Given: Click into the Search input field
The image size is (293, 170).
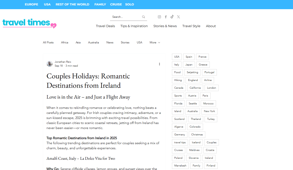Looking at the screenshot, I should (125, 17).
